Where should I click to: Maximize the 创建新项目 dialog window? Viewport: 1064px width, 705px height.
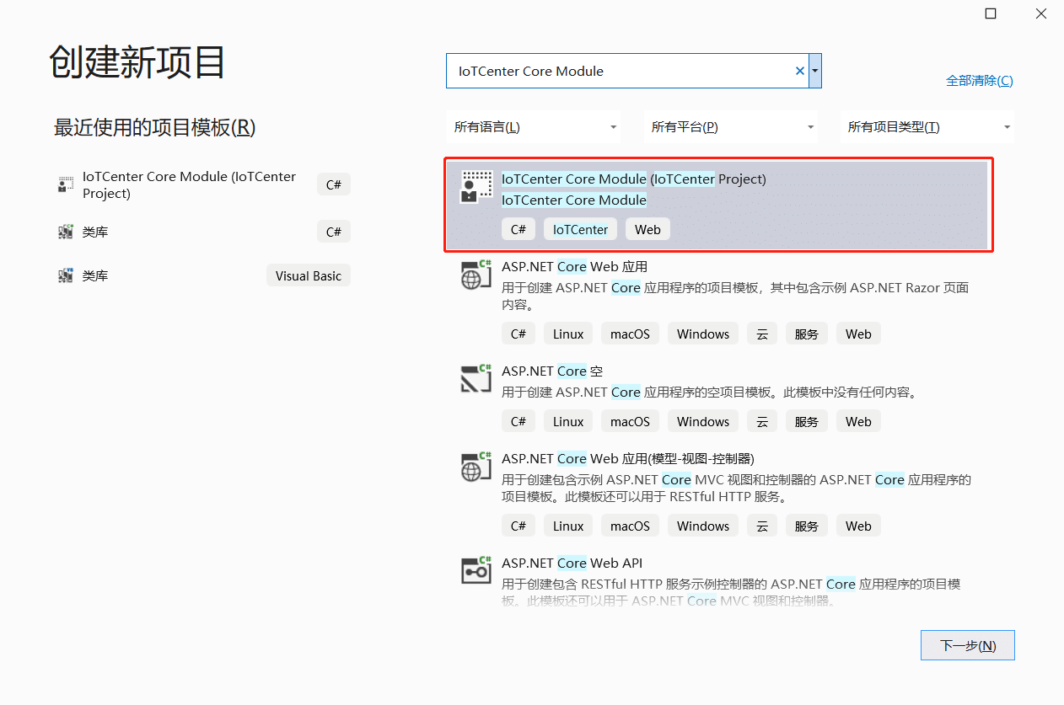point(991,13)
